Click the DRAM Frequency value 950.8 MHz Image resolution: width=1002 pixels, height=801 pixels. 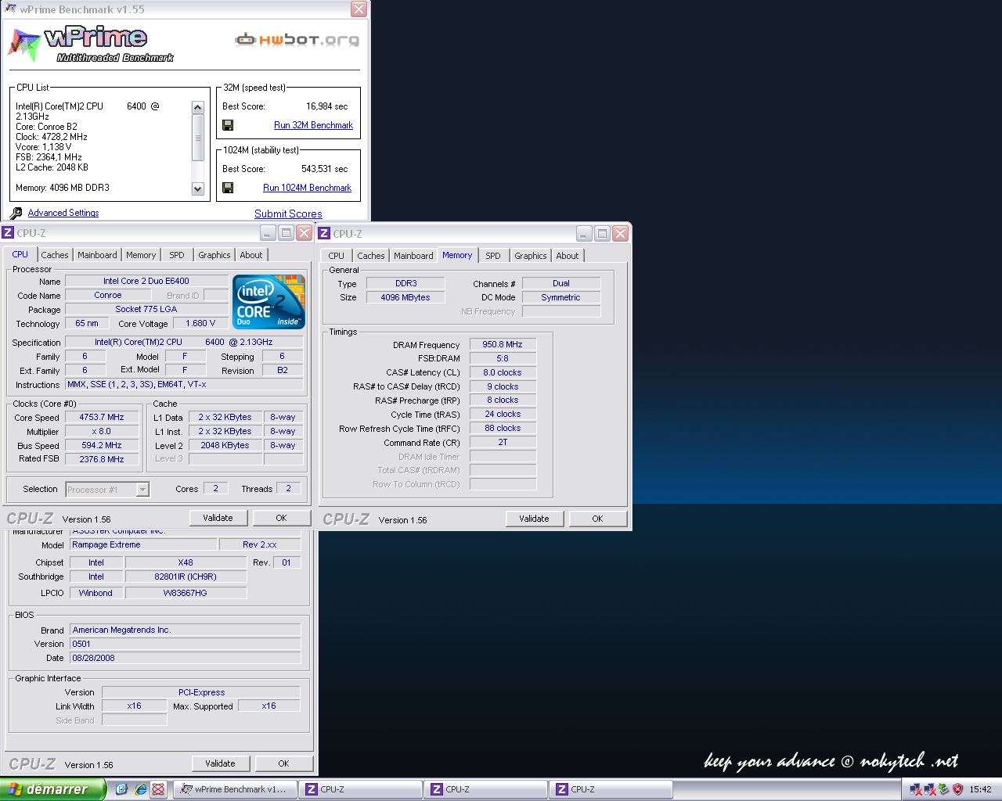coord(503,344)
